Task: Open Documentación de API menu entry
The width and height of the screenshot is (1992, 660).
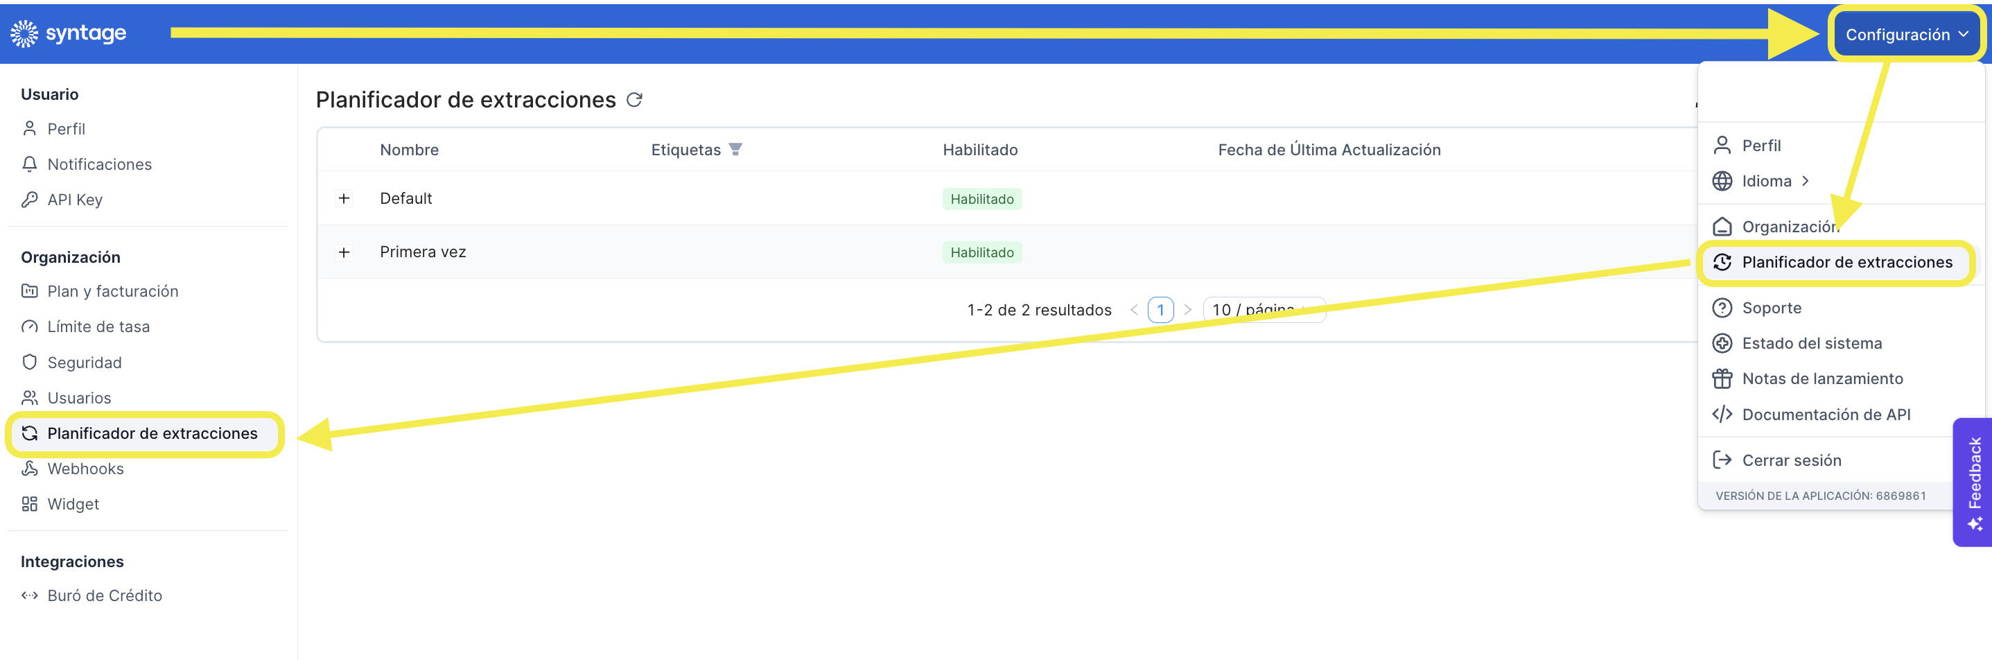Action: pos(1826,415)
